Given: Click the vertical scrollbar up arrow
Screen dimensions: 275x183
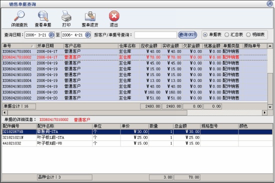Looking at the screenshot, I should pos(270,46).
